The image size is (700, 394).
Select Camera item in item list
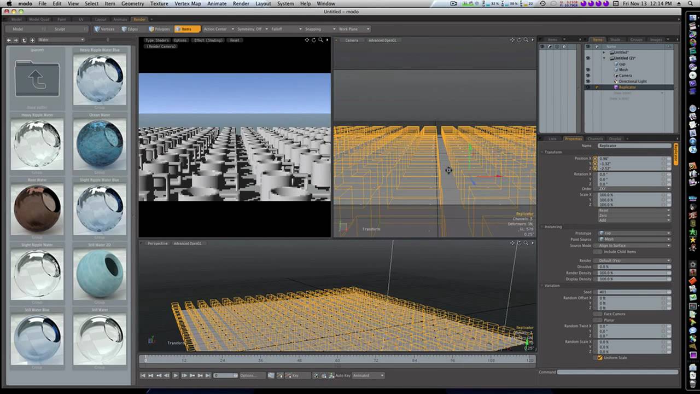[625, 76]
